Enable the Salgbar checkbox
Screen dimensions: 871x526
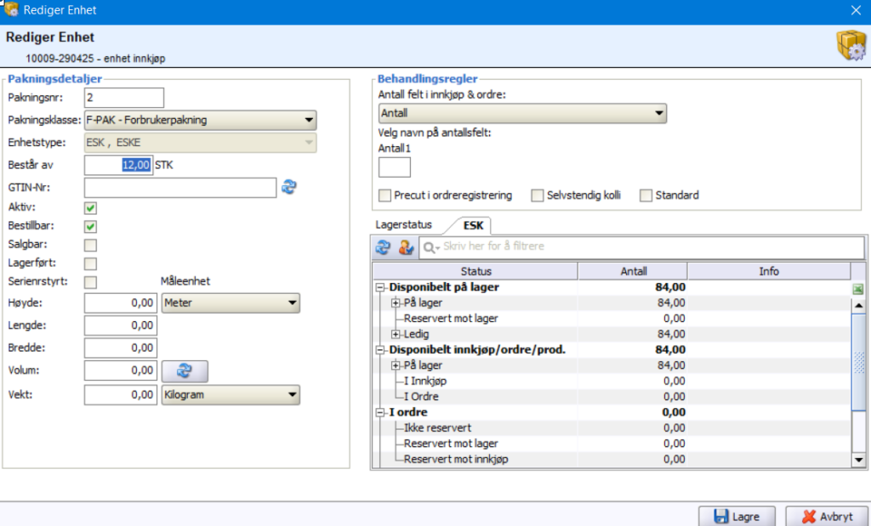point(90,245)
